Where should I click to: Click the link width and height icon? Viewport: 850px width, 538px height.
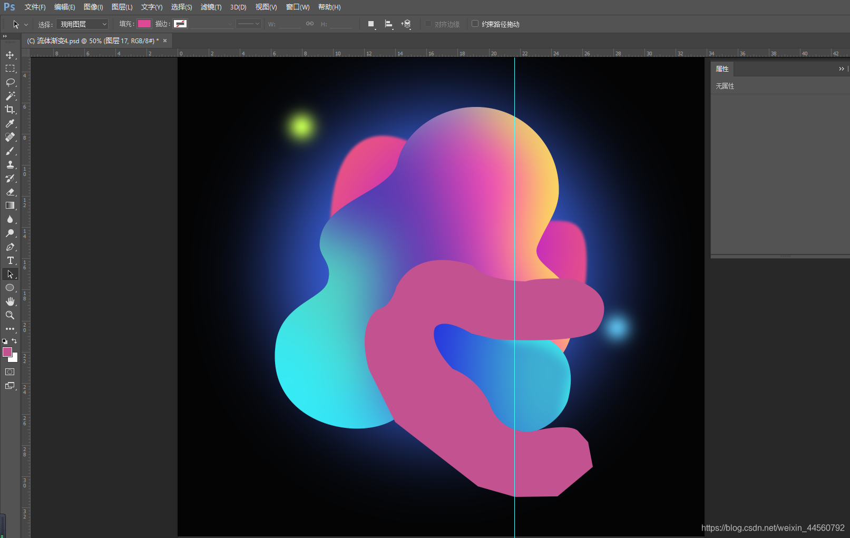coord(310,24)
